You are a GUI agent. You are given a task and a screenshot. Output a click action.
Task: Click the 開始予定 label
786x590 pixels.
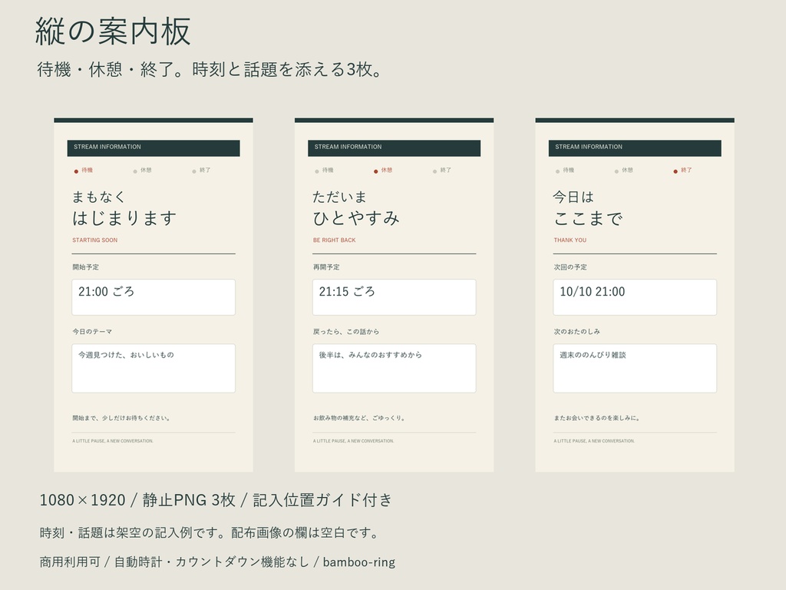(86, 267)
